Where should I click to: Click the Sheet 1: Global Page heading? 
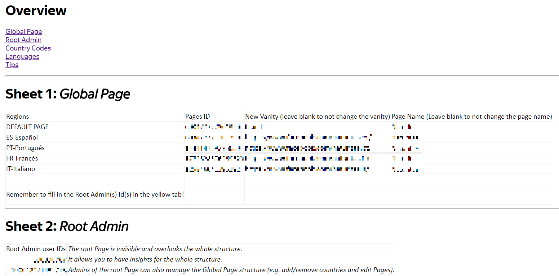(68, 94)
